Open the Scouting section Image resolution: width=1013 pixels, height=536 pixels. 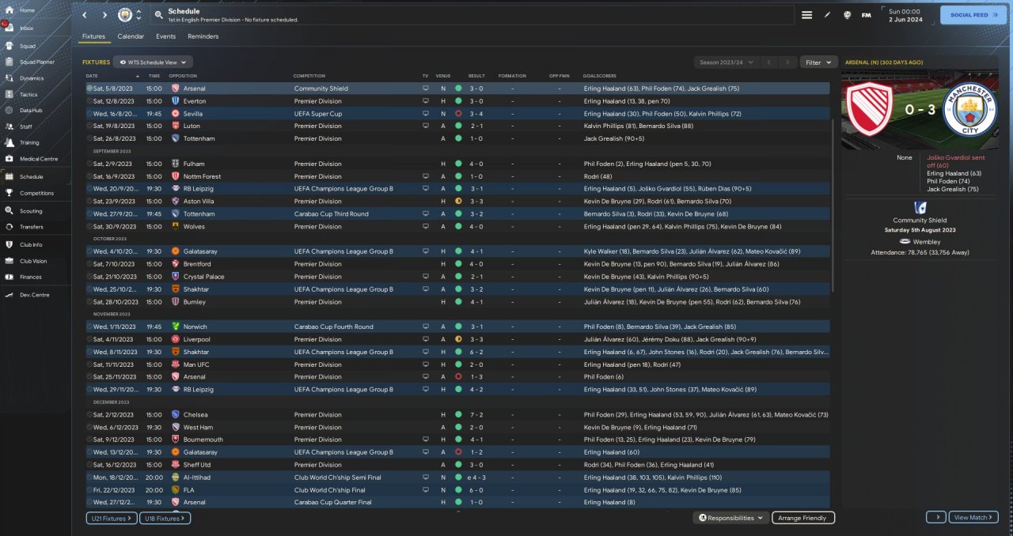click(x=31, y=211)
